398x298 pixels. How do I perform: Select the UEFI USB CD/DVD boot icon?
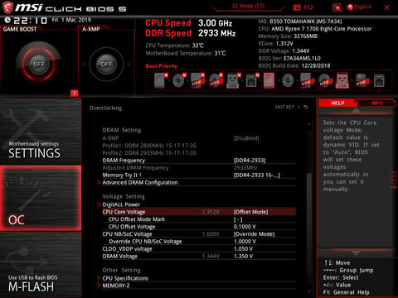click(x=216, y=80)
